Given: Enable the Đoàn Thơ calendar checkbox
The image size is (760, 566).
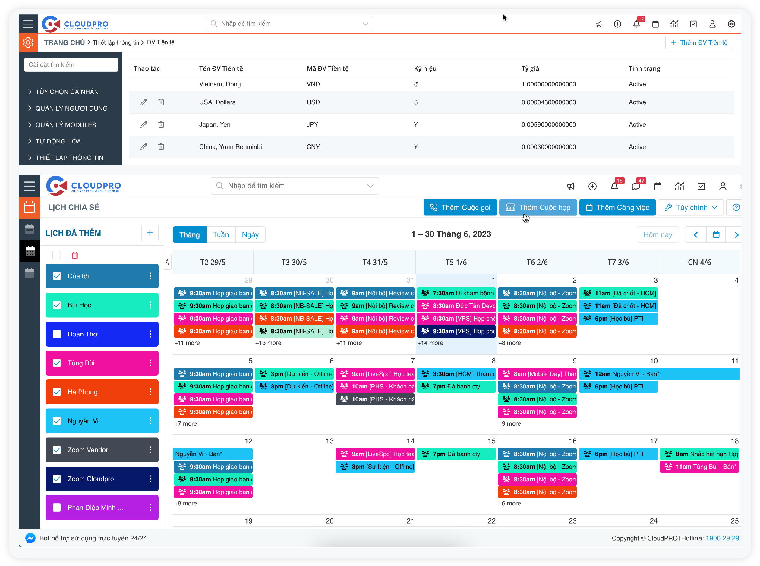Looking at the screenshot, I should (x=57, y=334).
